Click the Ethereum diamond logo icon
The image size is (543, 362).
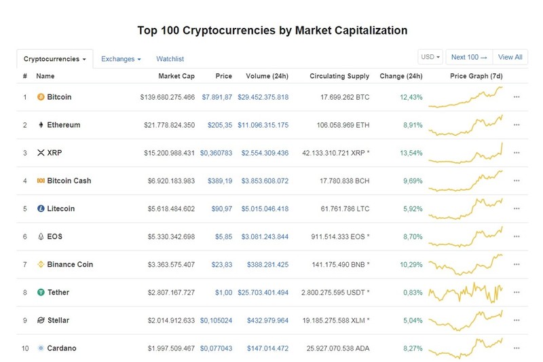click(41, 125)
